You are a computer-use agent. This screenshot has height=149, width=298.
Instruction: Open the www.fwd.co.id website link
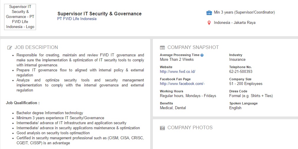pos(177,71)
